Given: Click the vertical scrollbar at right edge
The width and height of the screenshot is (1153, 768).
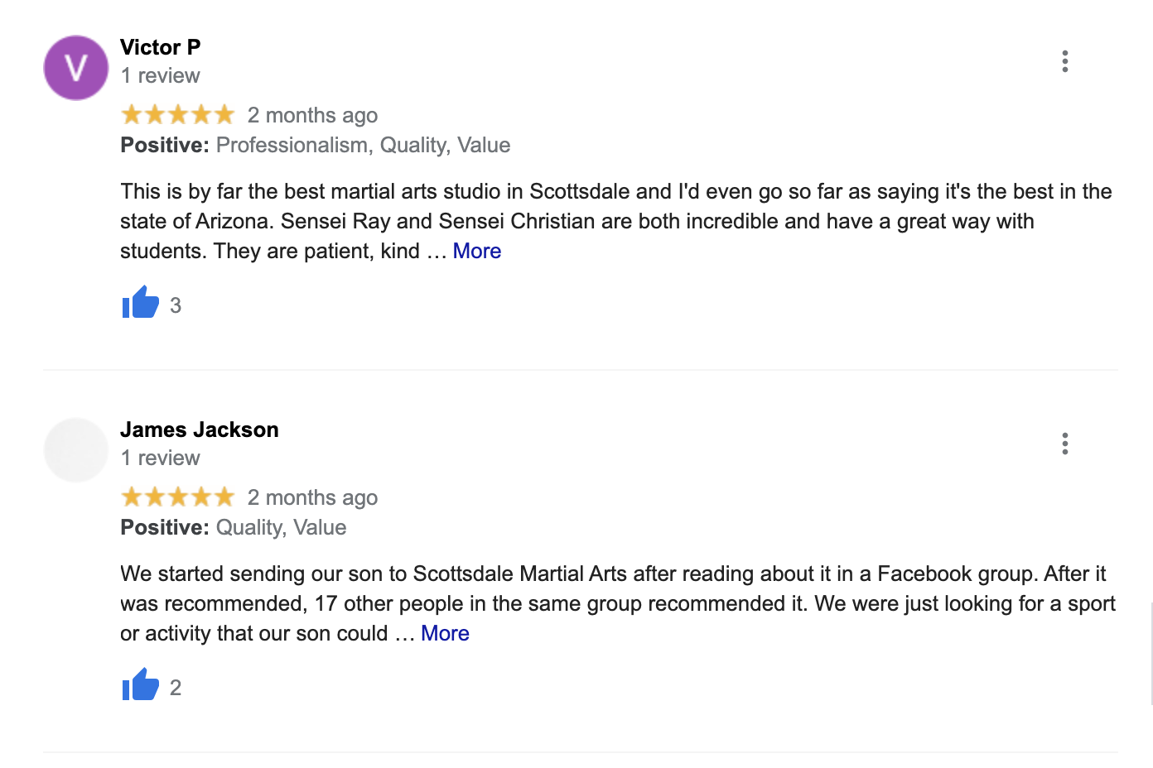Looking at the screenshot, I should (1151, 654).
